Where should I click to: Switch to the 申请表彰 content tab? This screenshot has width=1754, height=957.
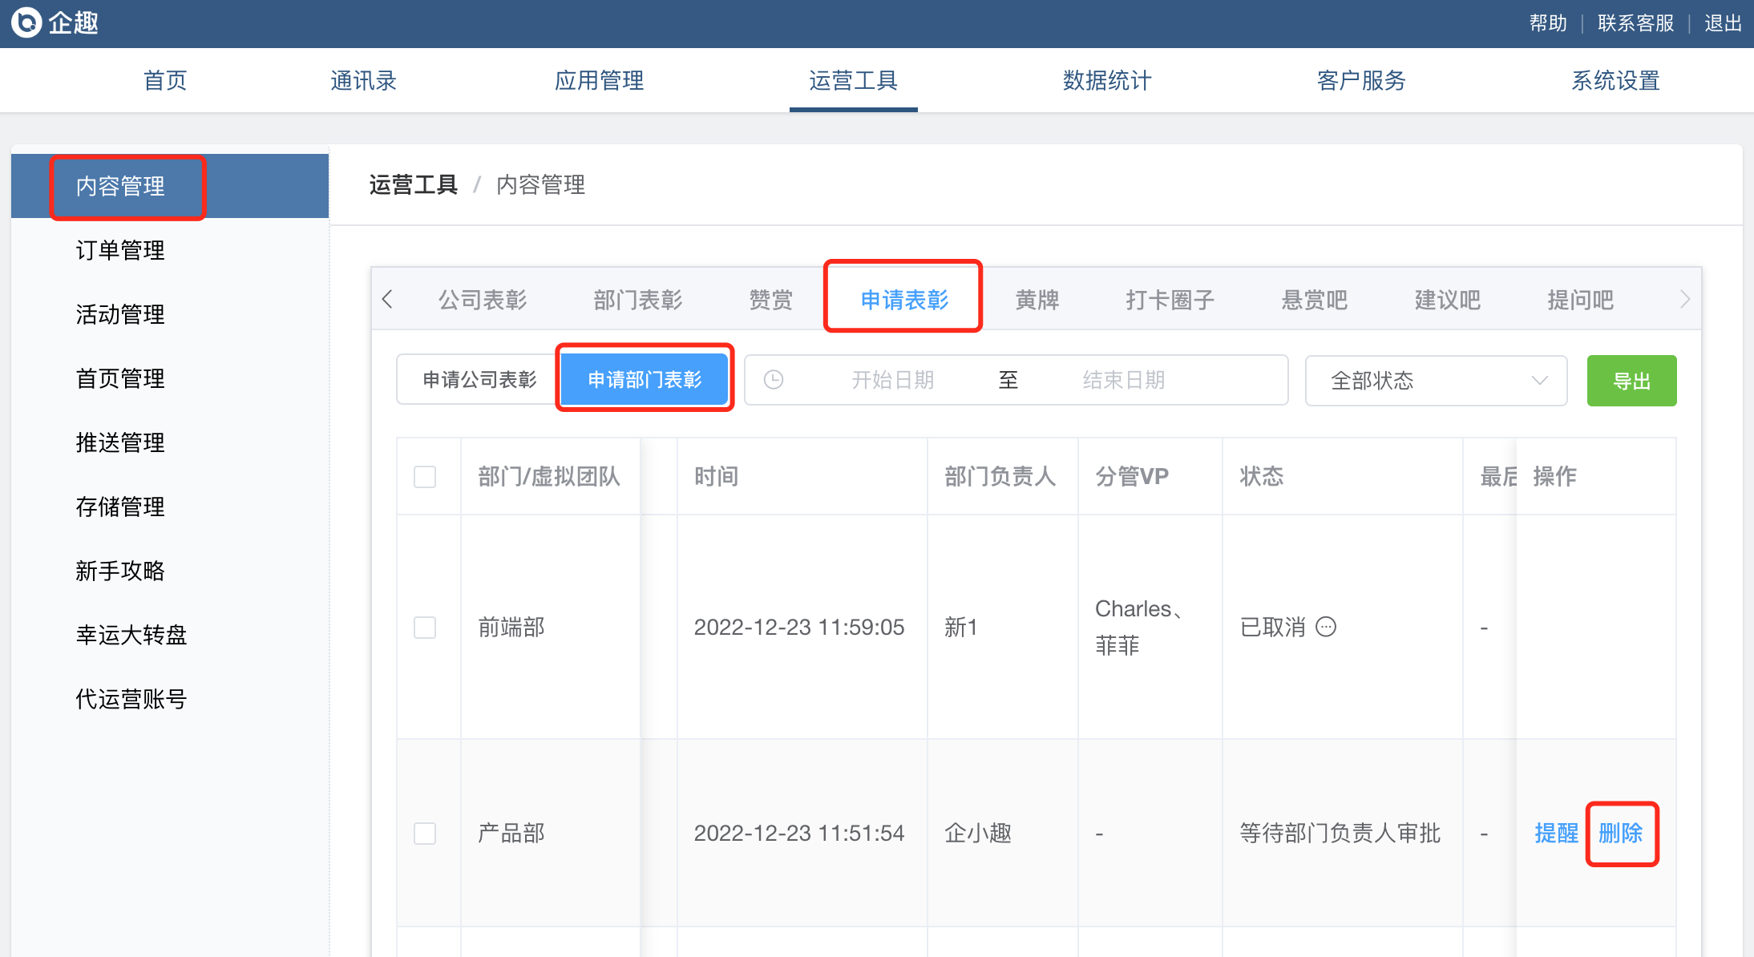904,300
